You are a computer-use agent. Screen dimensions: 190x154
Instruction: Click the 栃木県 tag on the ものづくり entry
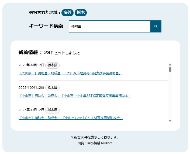pyautogui.click(x=52, y=110)
